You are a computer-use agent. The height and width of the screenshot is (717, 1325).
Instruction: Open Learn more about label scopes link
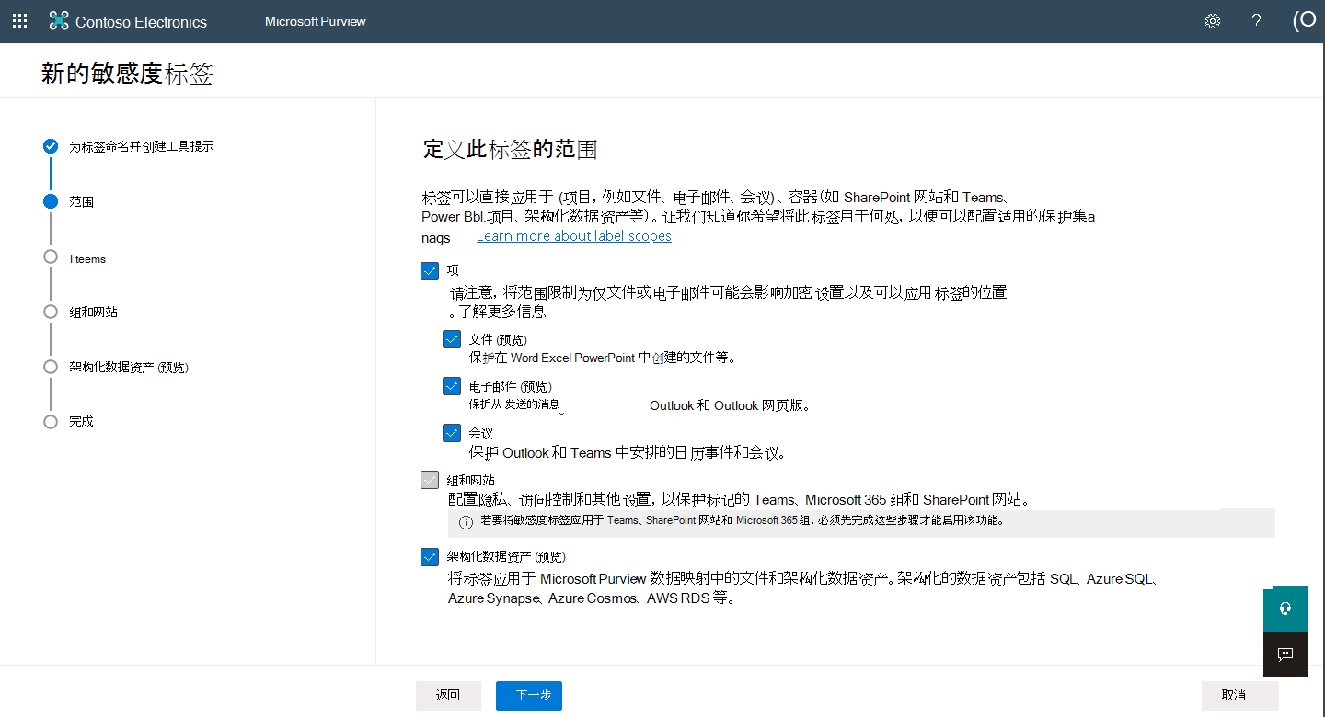[x=574, y=236]
